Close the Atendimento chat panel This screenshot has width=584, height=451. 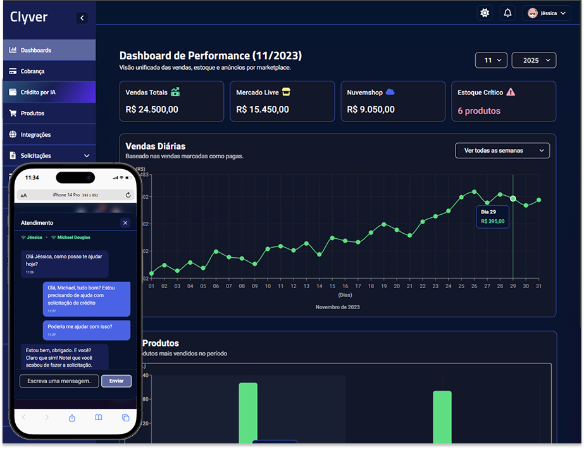tap(125, 223)
